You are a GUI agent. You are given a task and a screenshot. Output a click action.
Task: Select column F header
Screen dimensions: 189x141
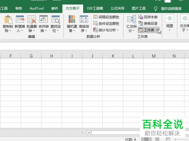(11, 56)
